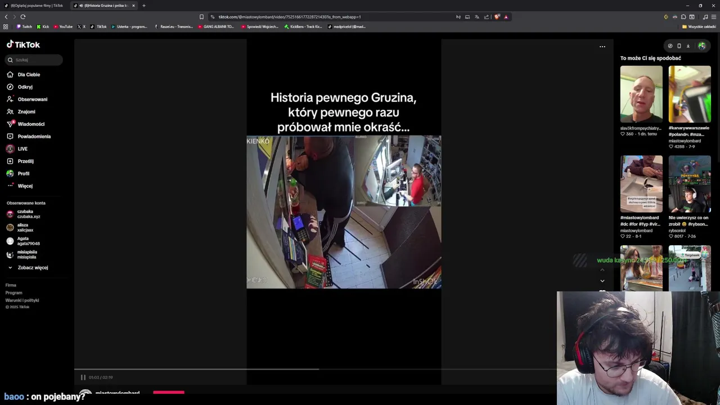
Task: Open browser extensions puzzle icon
Action: point(683,17)
